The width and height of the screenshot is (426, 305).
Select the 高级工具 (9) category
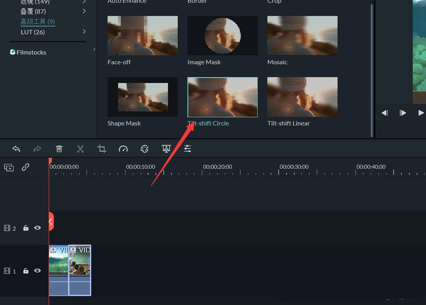click(37, 21)
